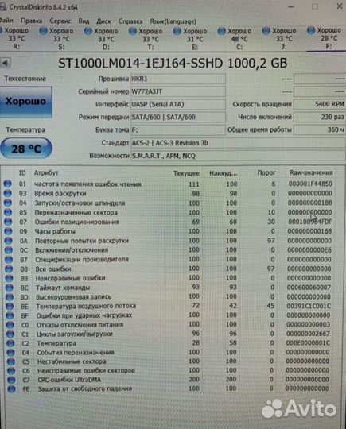Click status icon for Включения/отключения

[x=9, y=250]
